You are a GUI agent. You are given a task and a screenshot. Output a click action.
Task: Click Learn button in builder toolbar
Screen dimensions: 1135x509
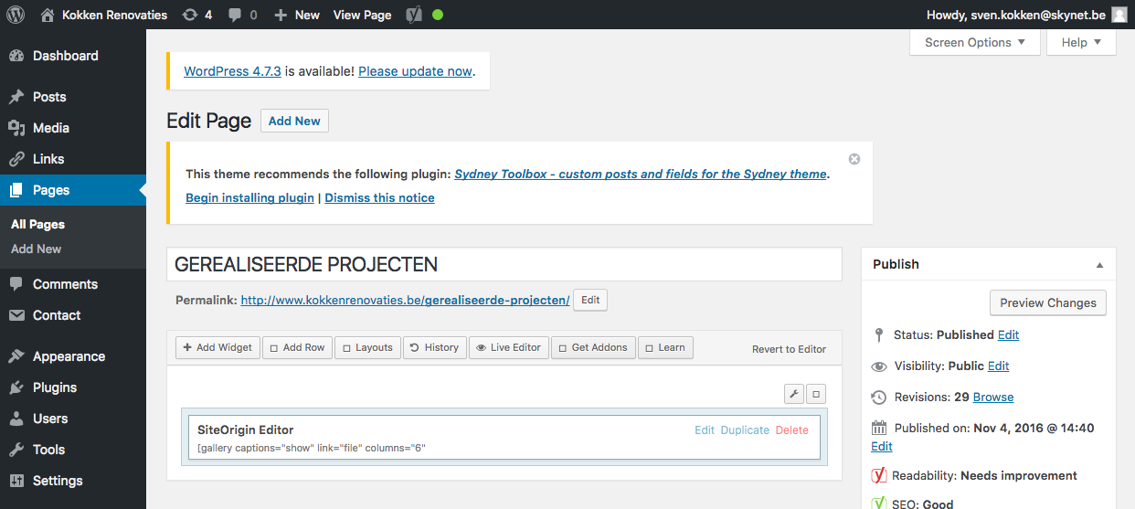[665, 347]
